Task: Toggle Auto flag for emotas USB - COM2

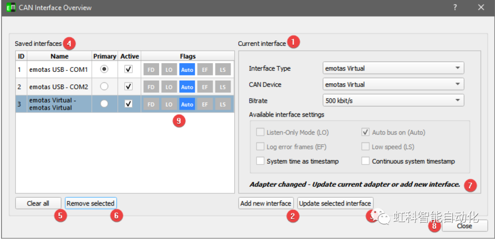Action: coord(187,87)
